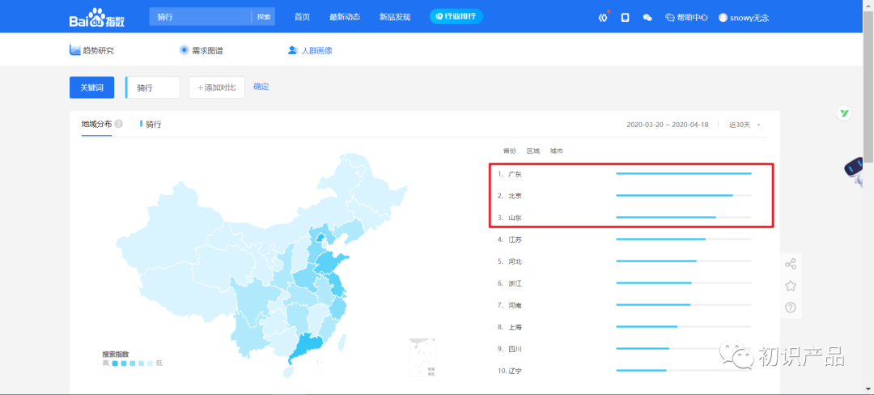Viewport: 874px width, 395px height.
Task: Switch to the 人群画像 tab
Action: click(310, 51)
